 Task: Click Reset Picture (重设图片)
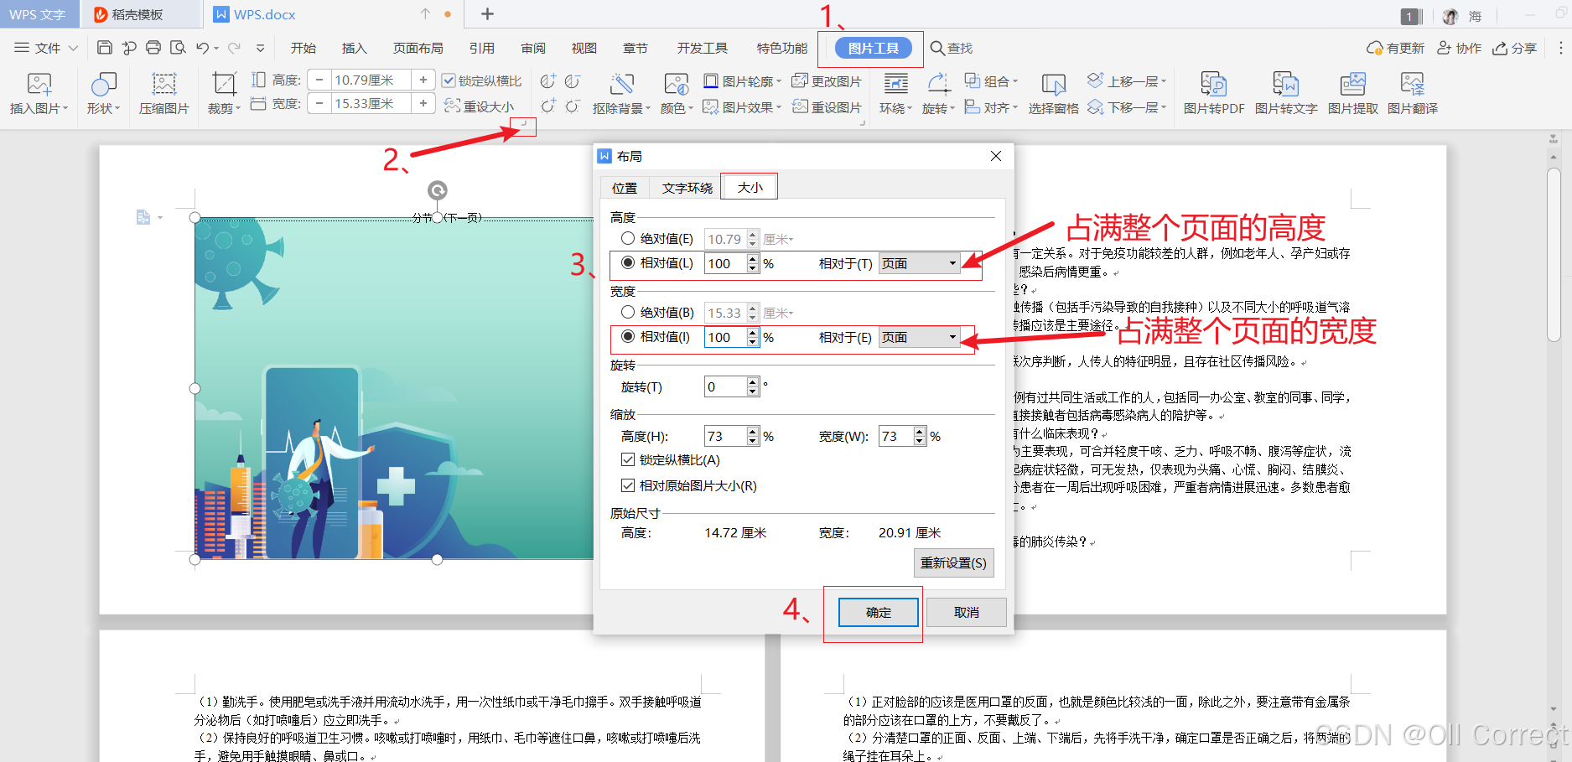pyautogui.click(x=827, y=106)
